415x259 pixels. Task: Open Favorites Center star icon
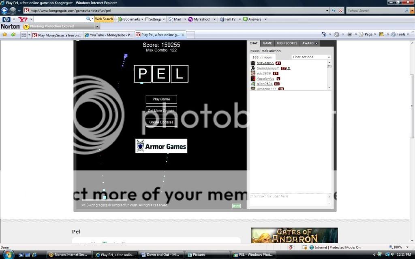[5, 35]
